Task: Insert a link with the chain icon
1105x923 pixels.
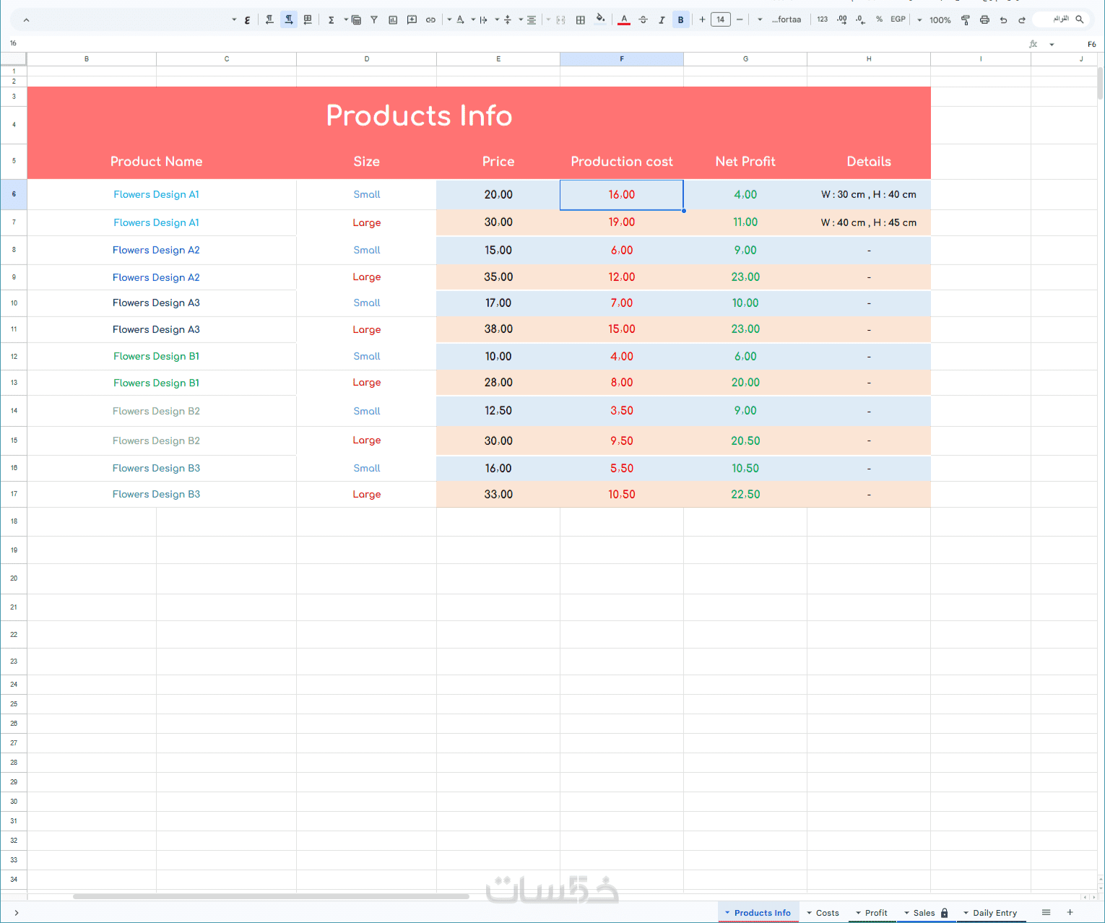Action: [430, 19]
